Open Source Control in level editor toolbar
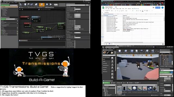This screenshot has height=97, width=174. pyautogui.click(x=126, y=51)
